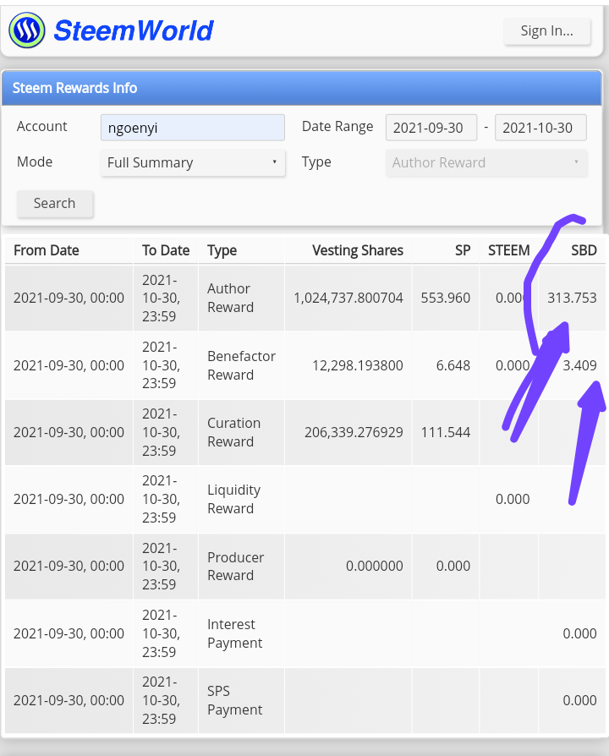Select the SPS Payment type cell
This screenshot has height=756, width=609.
click(241, 700)
